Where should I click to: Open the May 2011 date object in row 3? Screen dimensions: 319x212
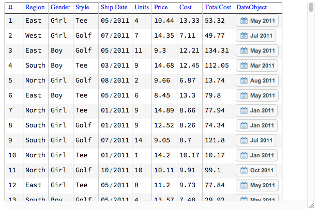pyautogui.click(x=257, y=51)
